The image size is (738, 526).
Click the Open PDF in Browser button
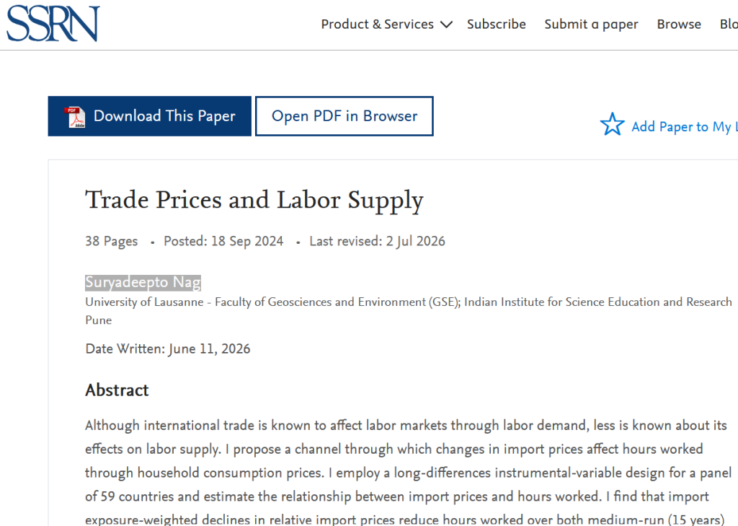coord(344,116)
